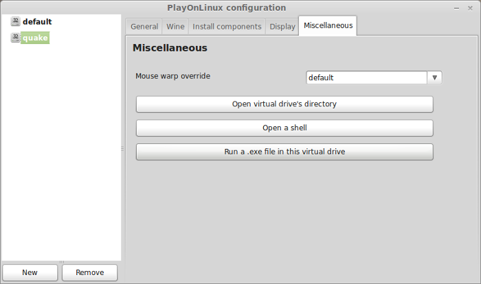Switch to the General tab

tap(144, 27)
